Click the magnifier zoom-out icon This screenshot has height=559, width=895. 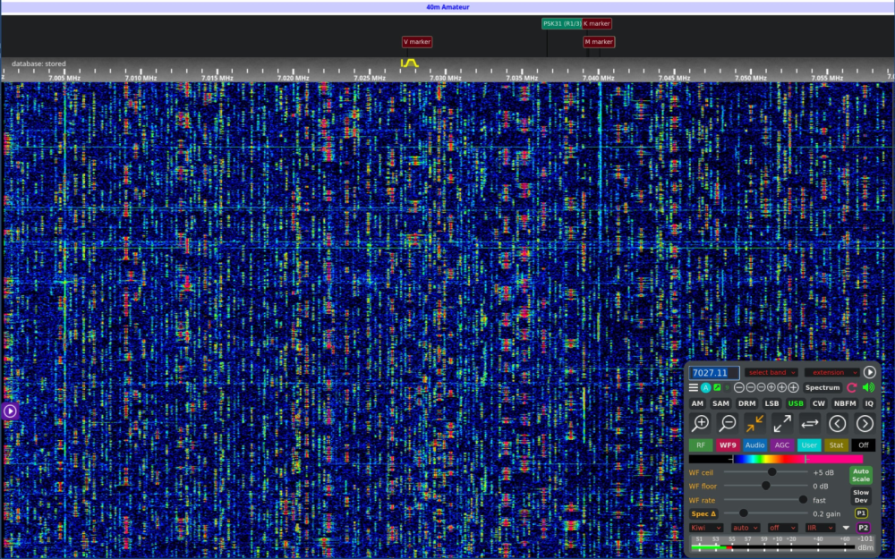[x=729, y=424]
